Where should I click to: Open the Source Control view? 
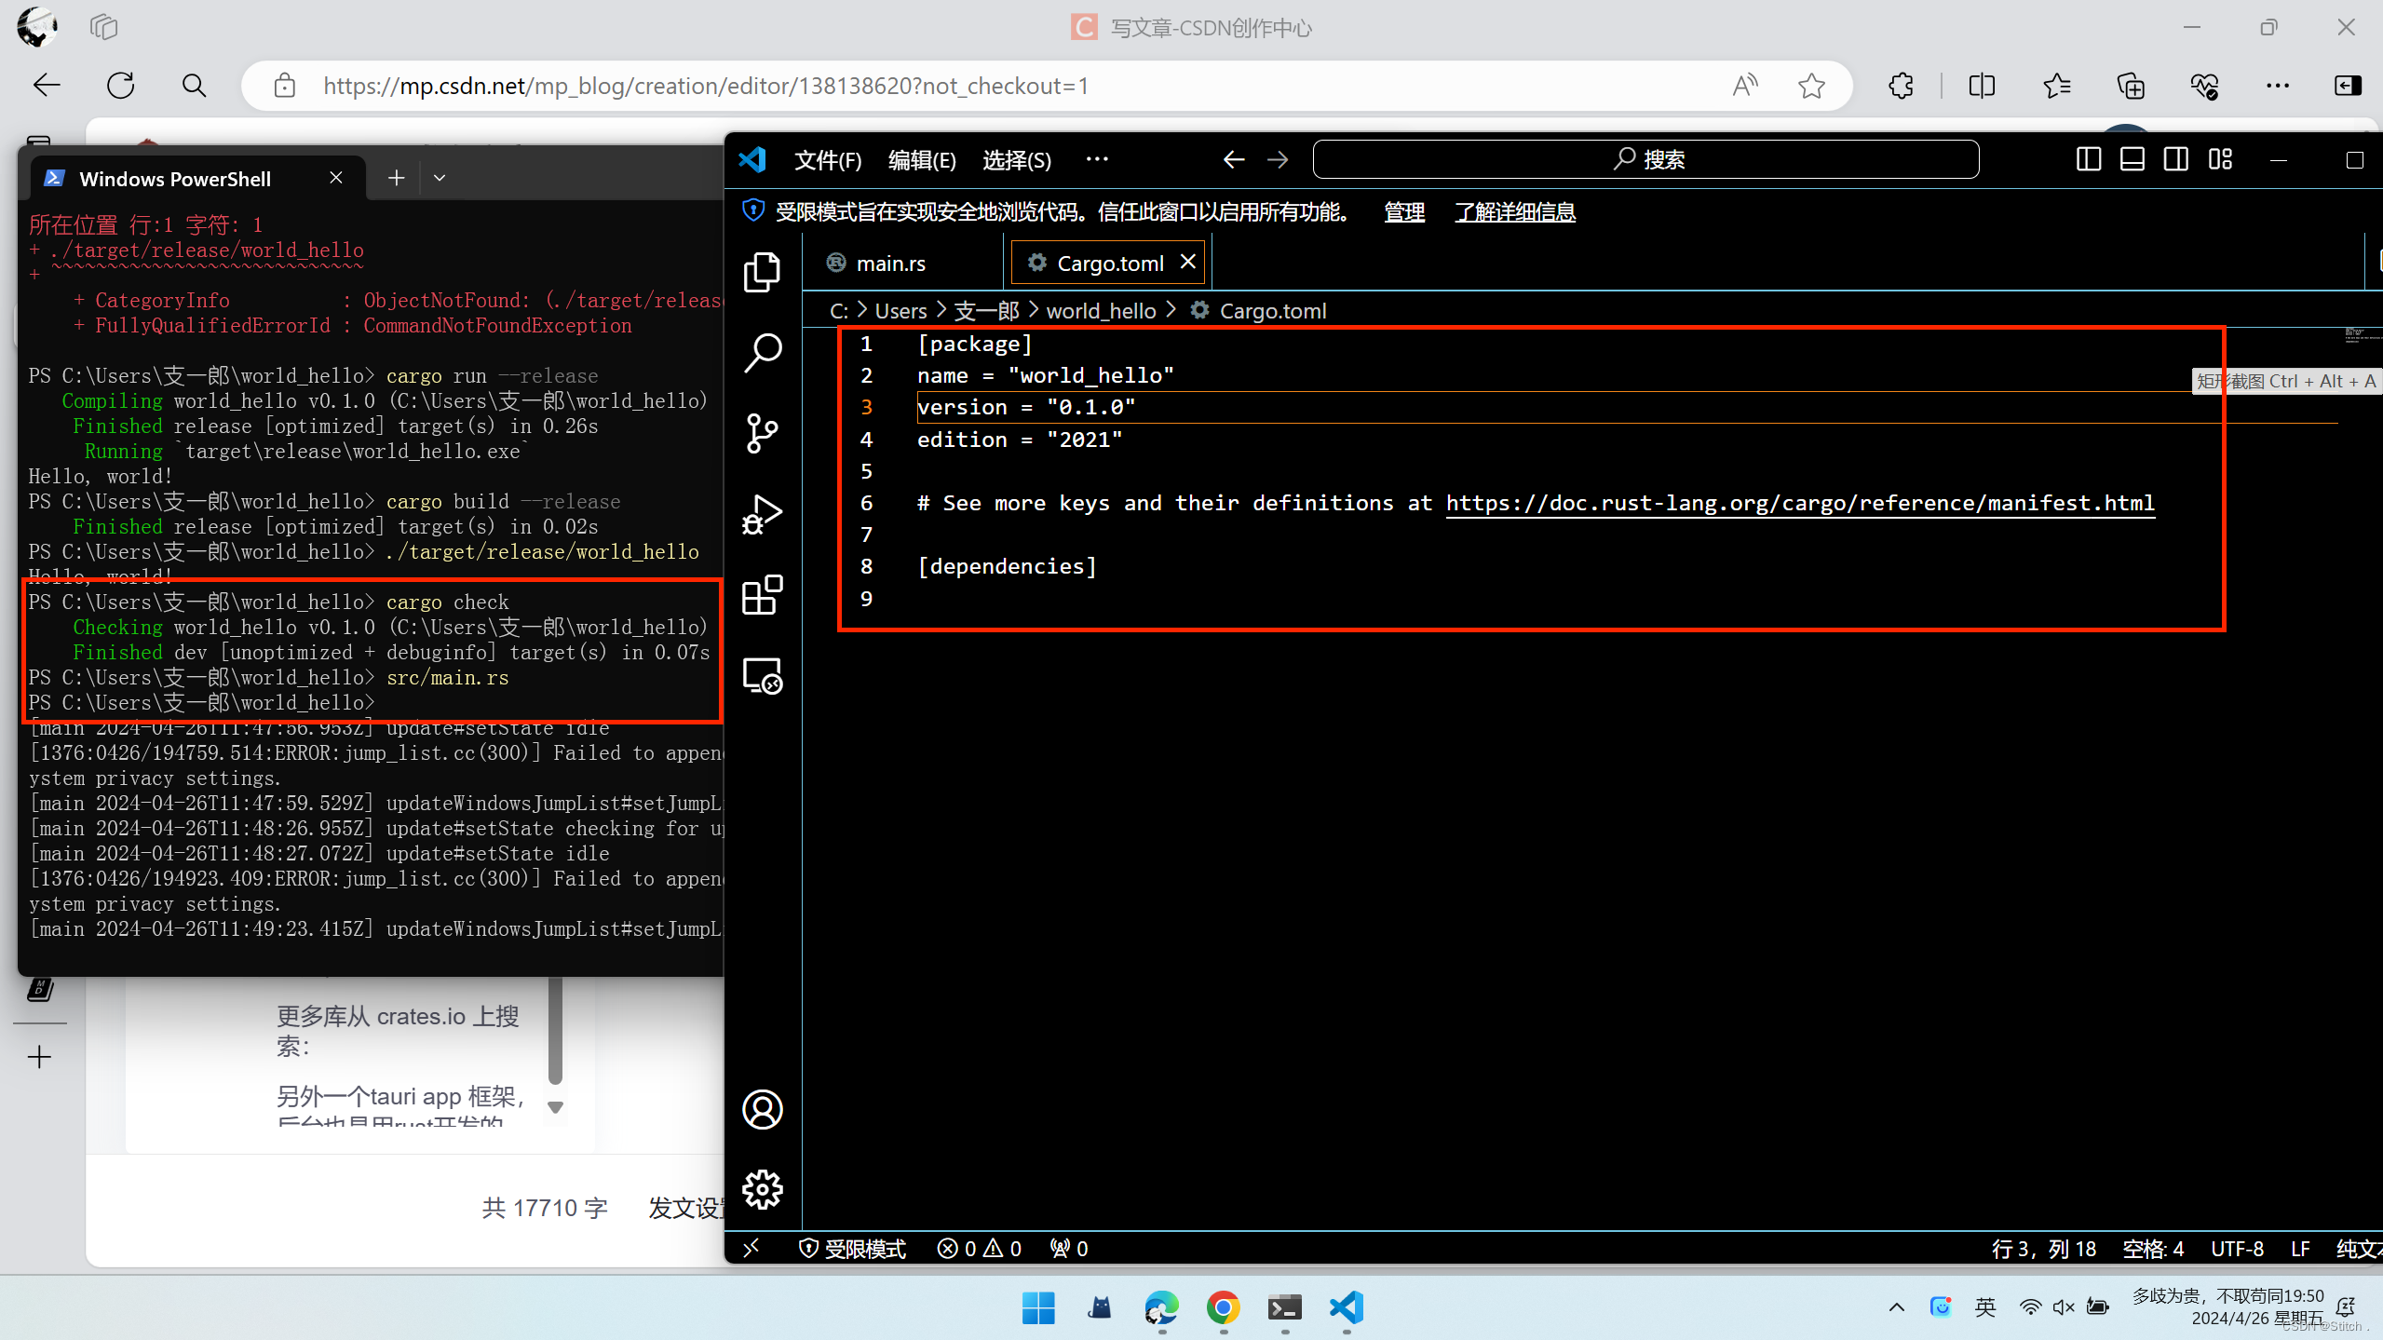(762, 433)
